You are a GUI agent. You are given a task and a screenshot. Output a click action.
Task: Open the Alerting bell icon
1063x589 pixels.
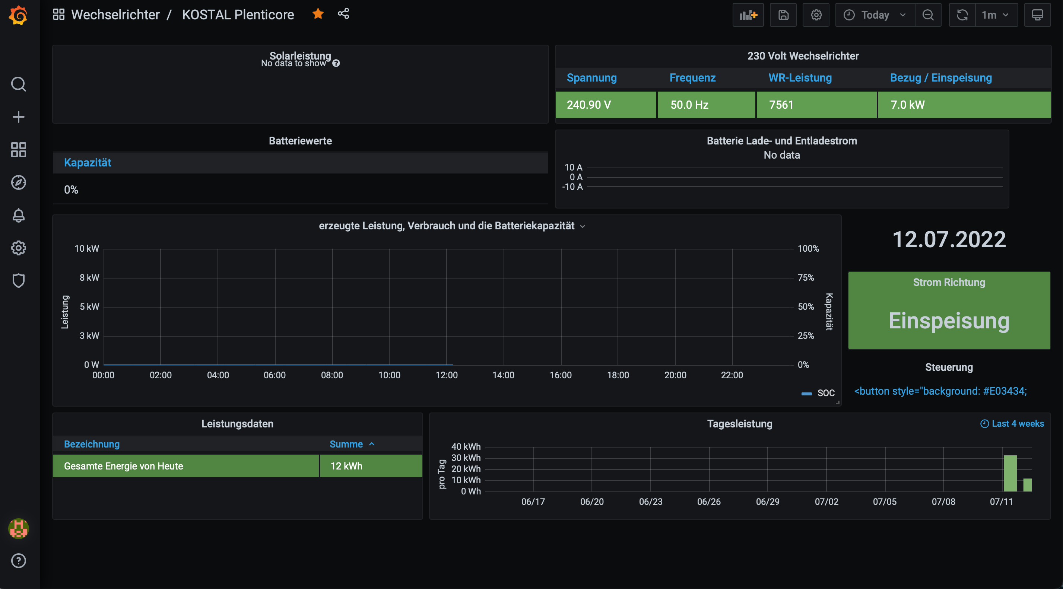[18, 215]
